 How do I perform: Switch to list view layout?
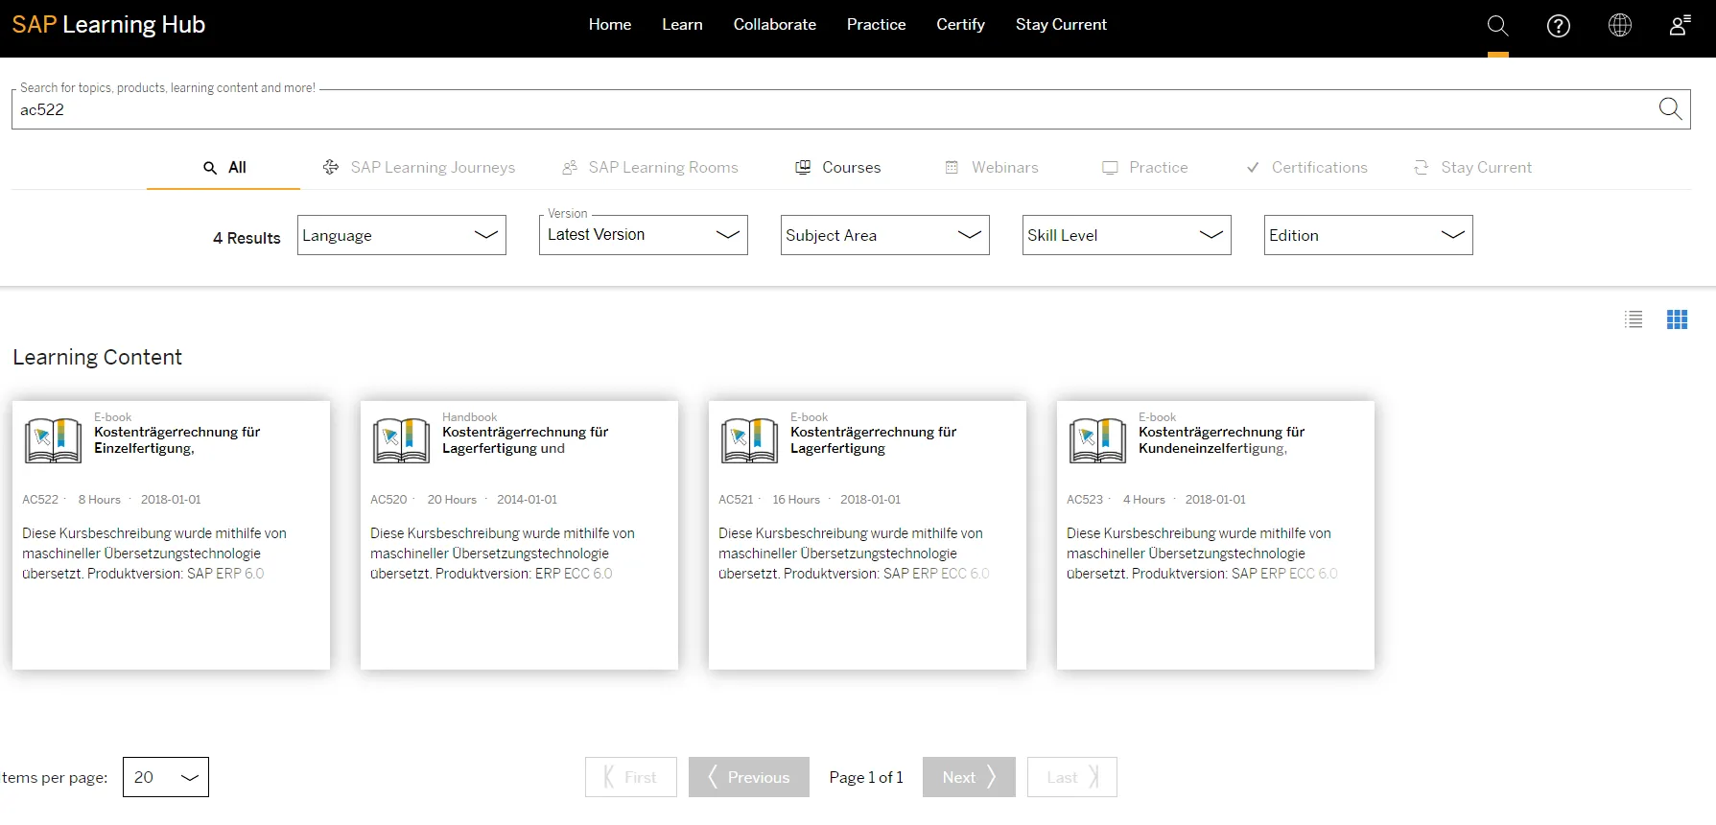(x=1634, y=319)
